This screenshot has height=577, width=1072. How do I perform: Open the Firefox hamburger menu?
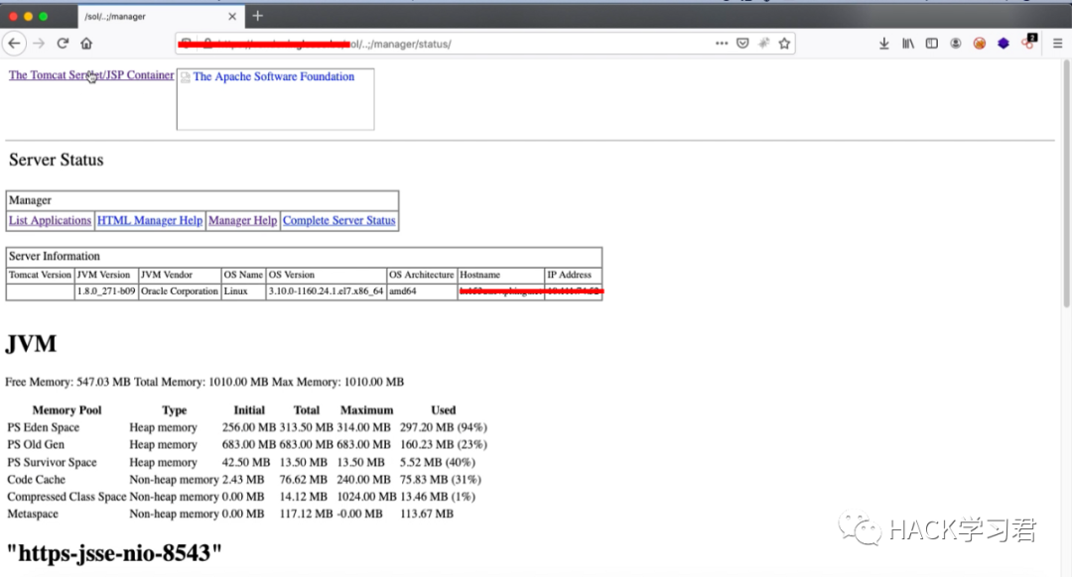click(x=1057, y=43)
